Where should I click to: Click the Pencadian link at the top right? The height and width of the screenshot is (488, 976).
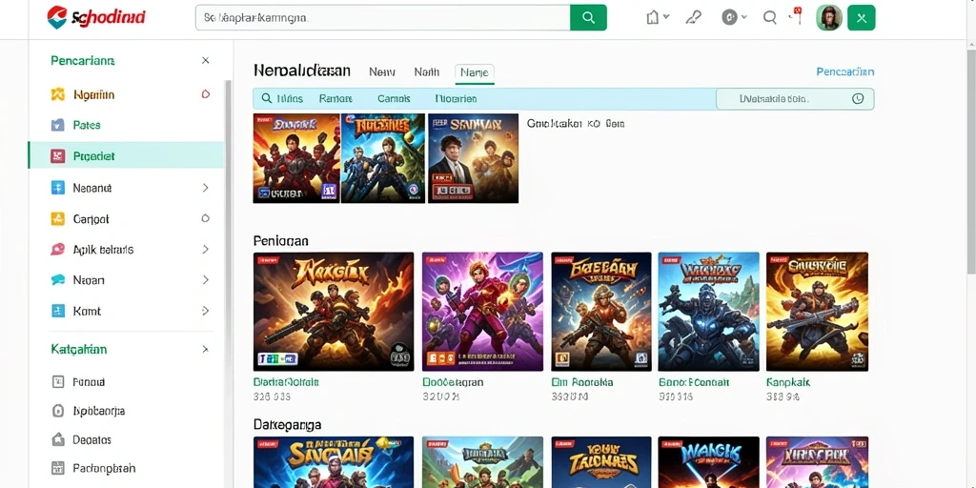click(844, 72)
